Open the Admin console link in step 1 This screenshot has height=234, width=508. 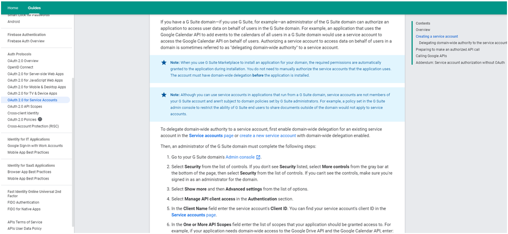[240, 157]
